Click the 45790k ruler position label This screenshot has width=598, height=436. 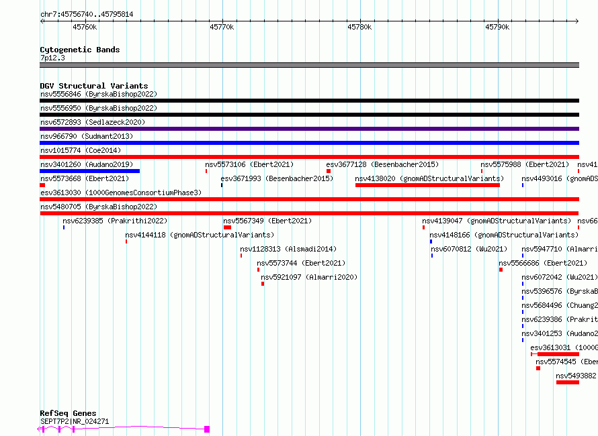point(497,27)
